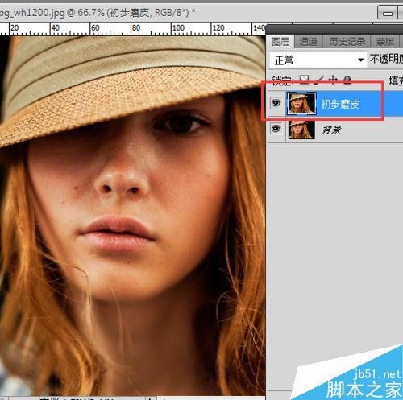The image size is (403, 400).
Task: Click the 背景 layer name
Action: [331, 130]
